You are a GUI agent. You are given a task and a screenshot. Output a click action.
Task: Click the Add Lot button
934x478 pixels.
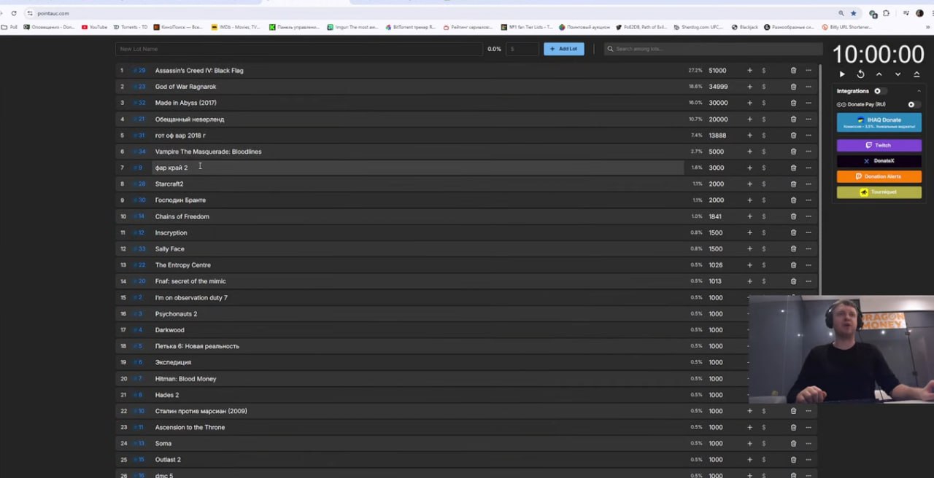[x=563, y=49]
